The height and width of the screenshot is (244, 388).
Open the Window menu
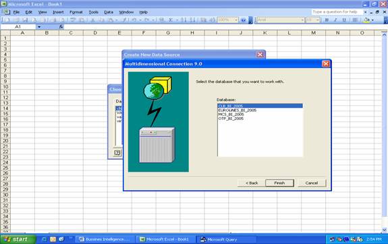click(126, 12)
